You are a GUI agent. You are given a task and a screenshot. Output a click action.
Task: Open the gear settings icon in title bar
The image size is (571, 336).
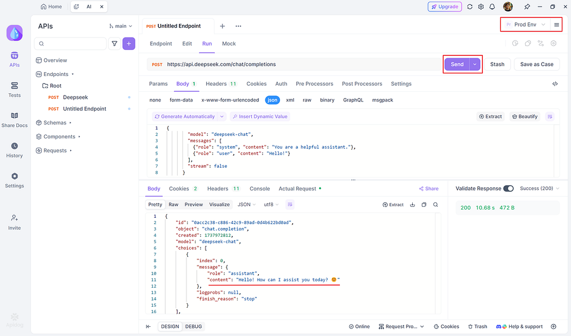[x=481, y=7]
